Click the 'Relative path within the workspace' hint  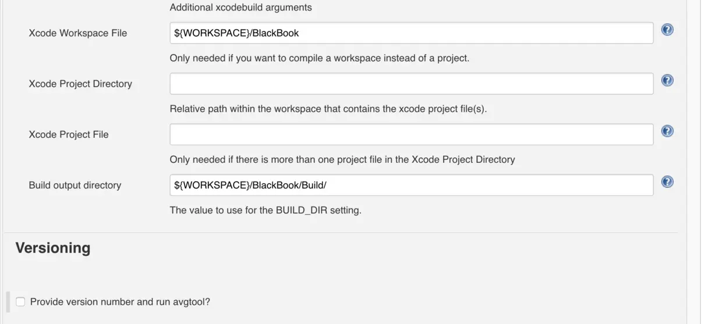[x=328, y=109]
